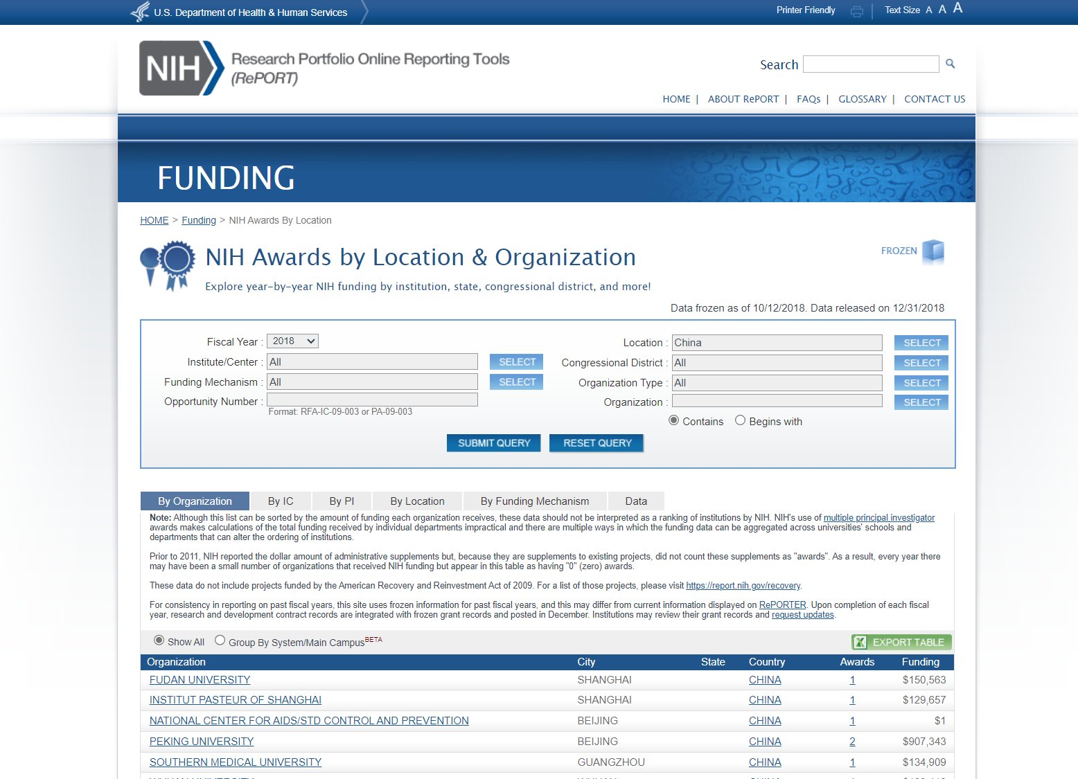This screenshot has width=1078, height=779.
Task: Sort table by City column header
Action: click(586, 662)
